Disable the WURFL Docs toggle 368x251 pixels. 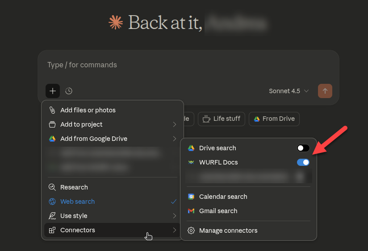(x=303, y=162)
